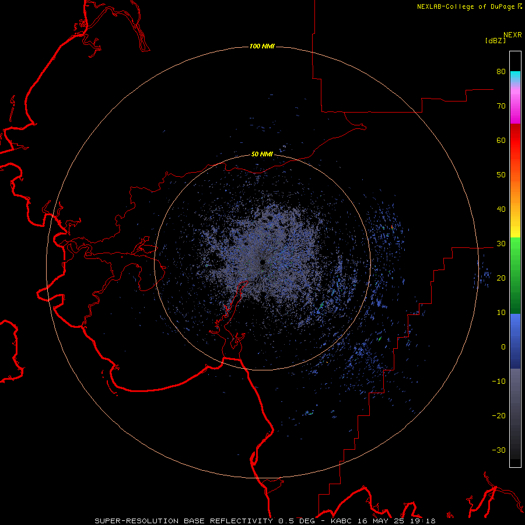525x525 pixels.
Task: Click the cyan segment of the color bar
Action: coord(515,76)
